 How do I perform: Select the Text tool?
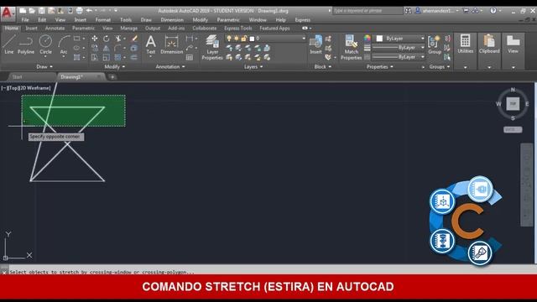(x=151, y=44)
